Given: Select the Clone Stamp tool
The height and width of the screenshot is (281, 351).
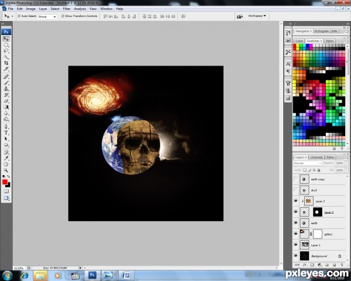Looking at the screenshot, I should click(x=6, y=89).
